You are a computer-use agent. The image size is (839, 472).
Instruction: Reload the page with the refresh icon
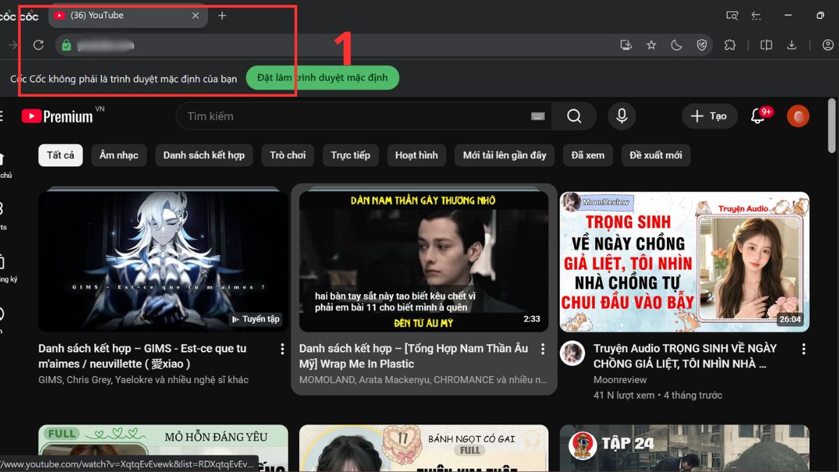point(38,45)
